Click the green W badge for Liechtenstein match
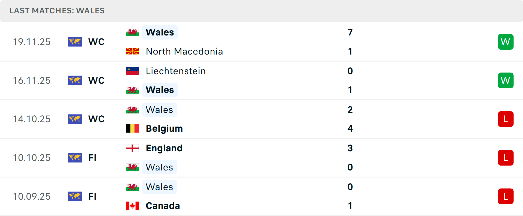 pos(506,80)
